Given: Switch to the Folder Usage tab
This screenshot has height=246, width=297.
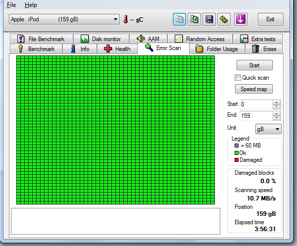Looking at the screenshot, I should point(217,49).
